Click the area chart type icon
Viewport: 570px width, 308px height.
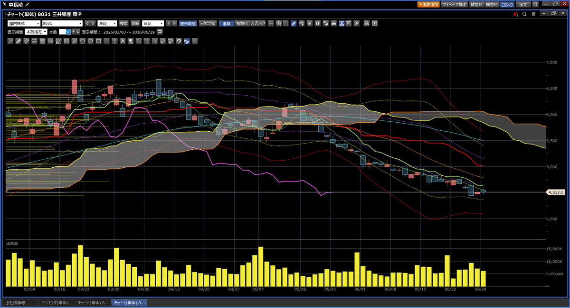point(333,23)
